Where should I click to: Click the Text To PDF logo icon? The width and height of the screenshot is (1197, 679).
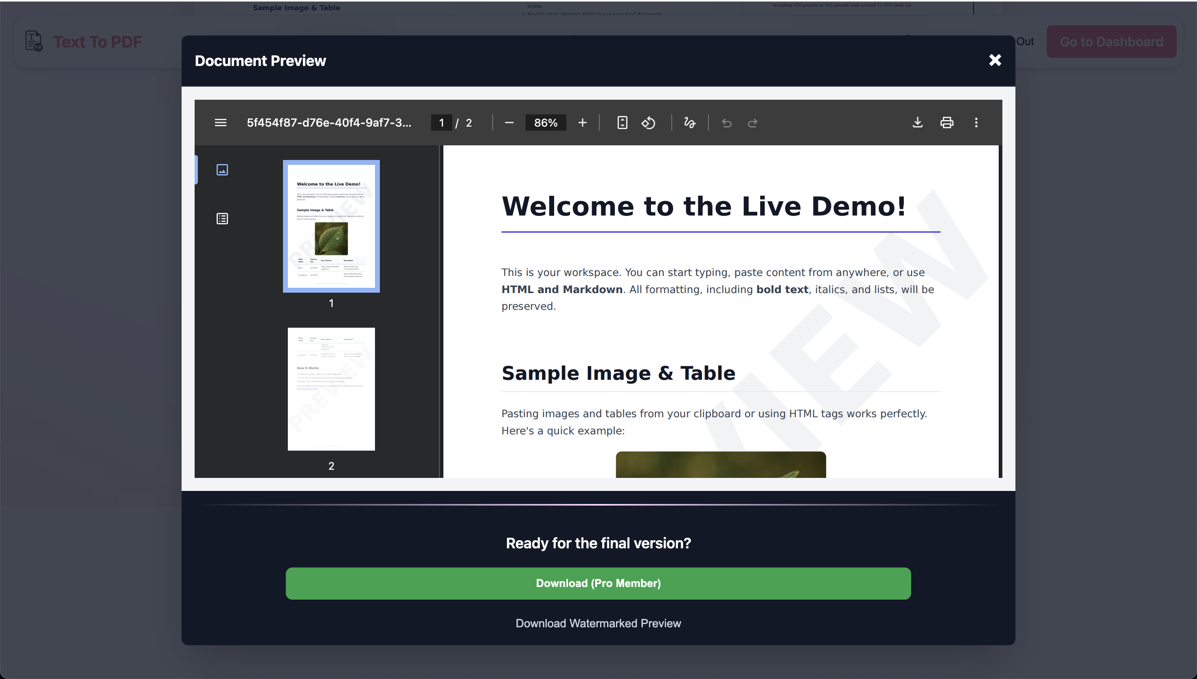click(x=33, y=41)
